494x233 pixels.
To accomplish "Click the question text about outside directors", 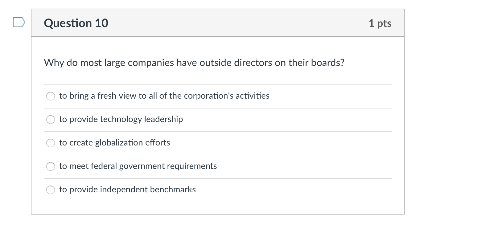I will tap(194, 63).
